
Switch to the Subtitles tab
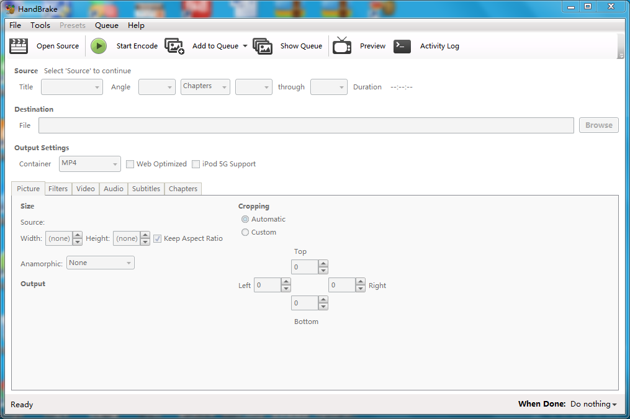[x=146, y=189]
